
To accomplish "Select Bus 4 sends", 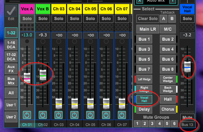I will coord(168,49).
